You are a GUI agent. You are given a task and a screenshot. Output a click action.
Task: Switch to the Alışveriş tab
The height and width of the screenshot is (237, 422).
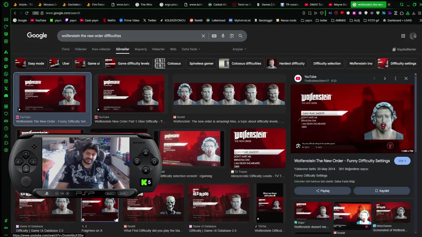coord(140,49)
